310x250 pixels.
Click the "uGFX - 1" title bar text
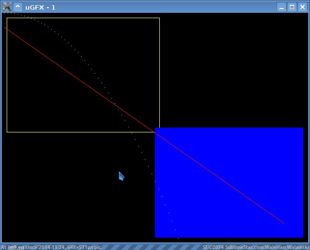coord(41,7)
